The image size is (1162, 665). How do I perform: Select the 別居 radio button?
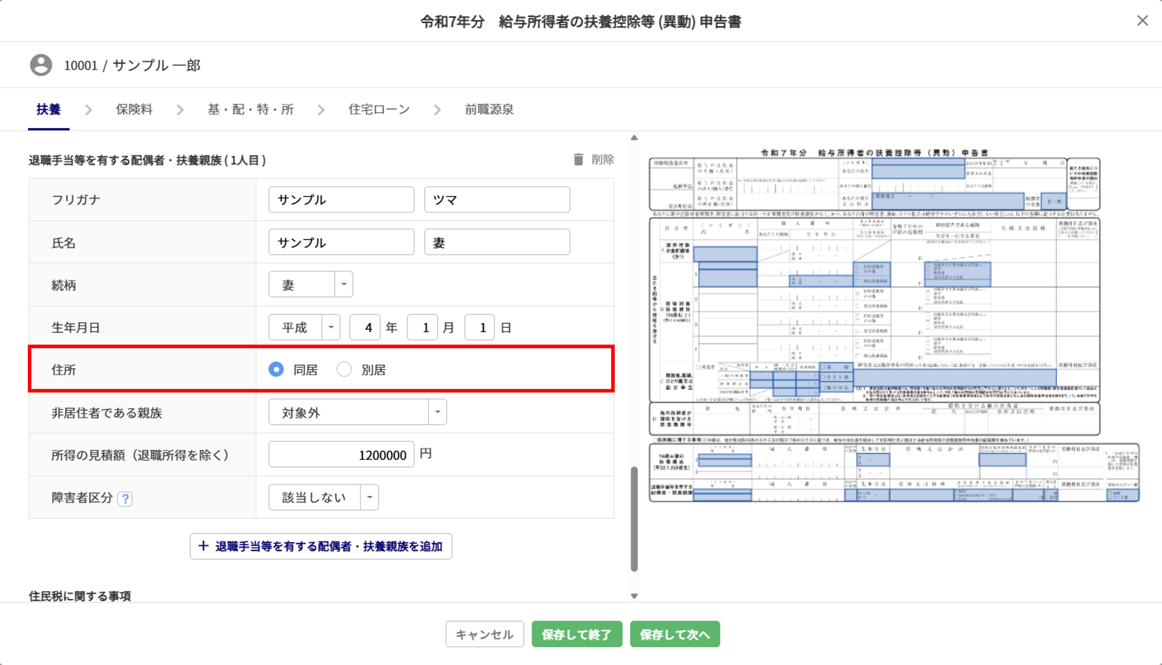[x=344, y=369]
